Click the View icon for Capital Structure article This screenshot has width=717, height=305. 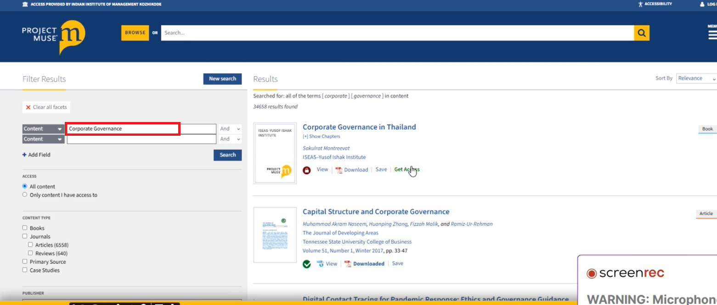pos(321,264)
